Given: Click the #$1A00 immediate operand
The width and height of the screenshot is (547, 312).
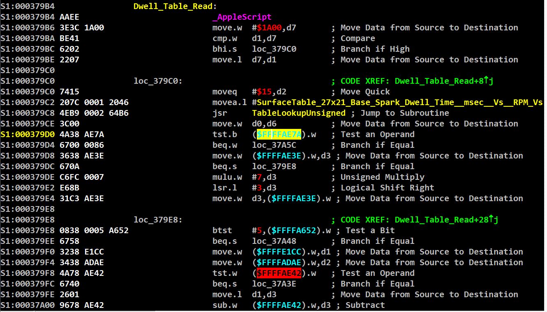Looking at the screenshot, I should 267,28.
